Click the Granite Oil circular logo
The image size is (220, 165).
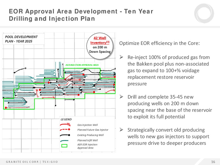click(204, 13)
